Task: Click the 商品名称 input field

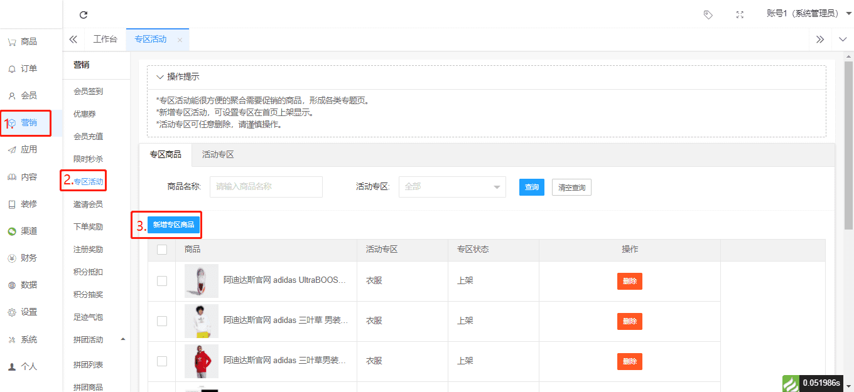Action: pos(266,187)
